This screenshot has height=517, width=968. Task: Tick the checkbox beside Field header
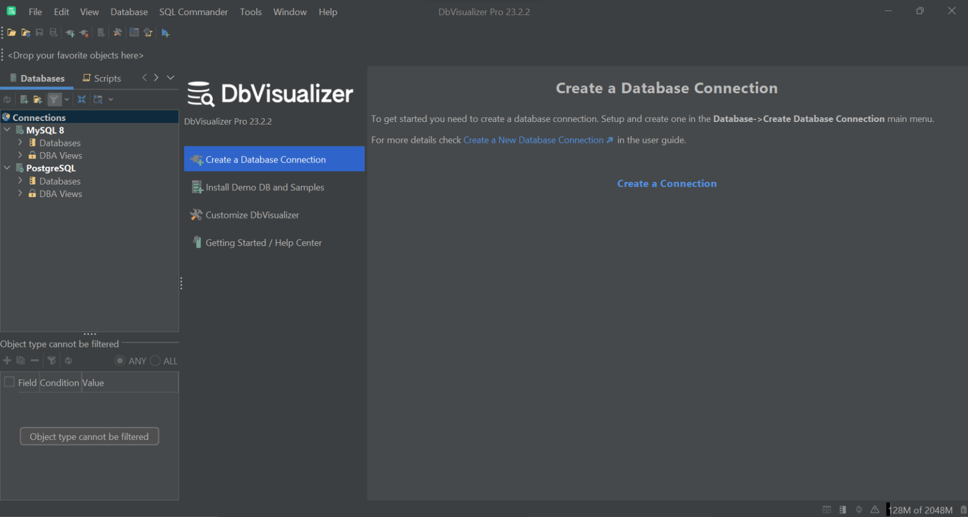pos(9,382)
